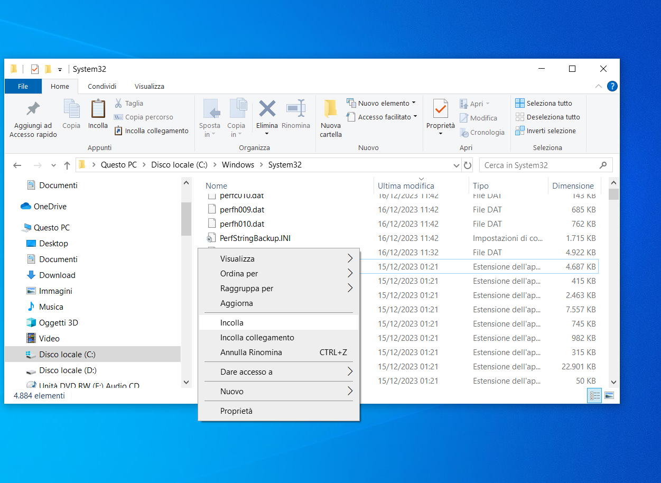
Task: Click the Cerca in System32 search box
Action: point(539,165)
